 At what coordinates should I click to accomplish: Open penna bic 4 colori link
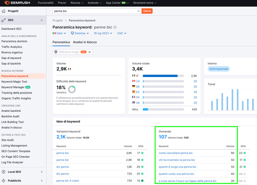click(68, 181)
